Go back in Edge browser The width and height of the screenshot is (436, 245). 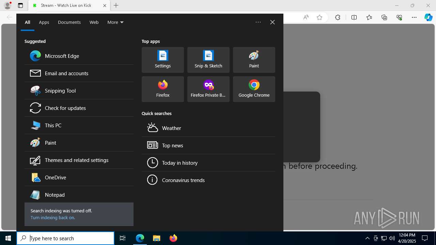pyautogui.click(x=10, y=17)
